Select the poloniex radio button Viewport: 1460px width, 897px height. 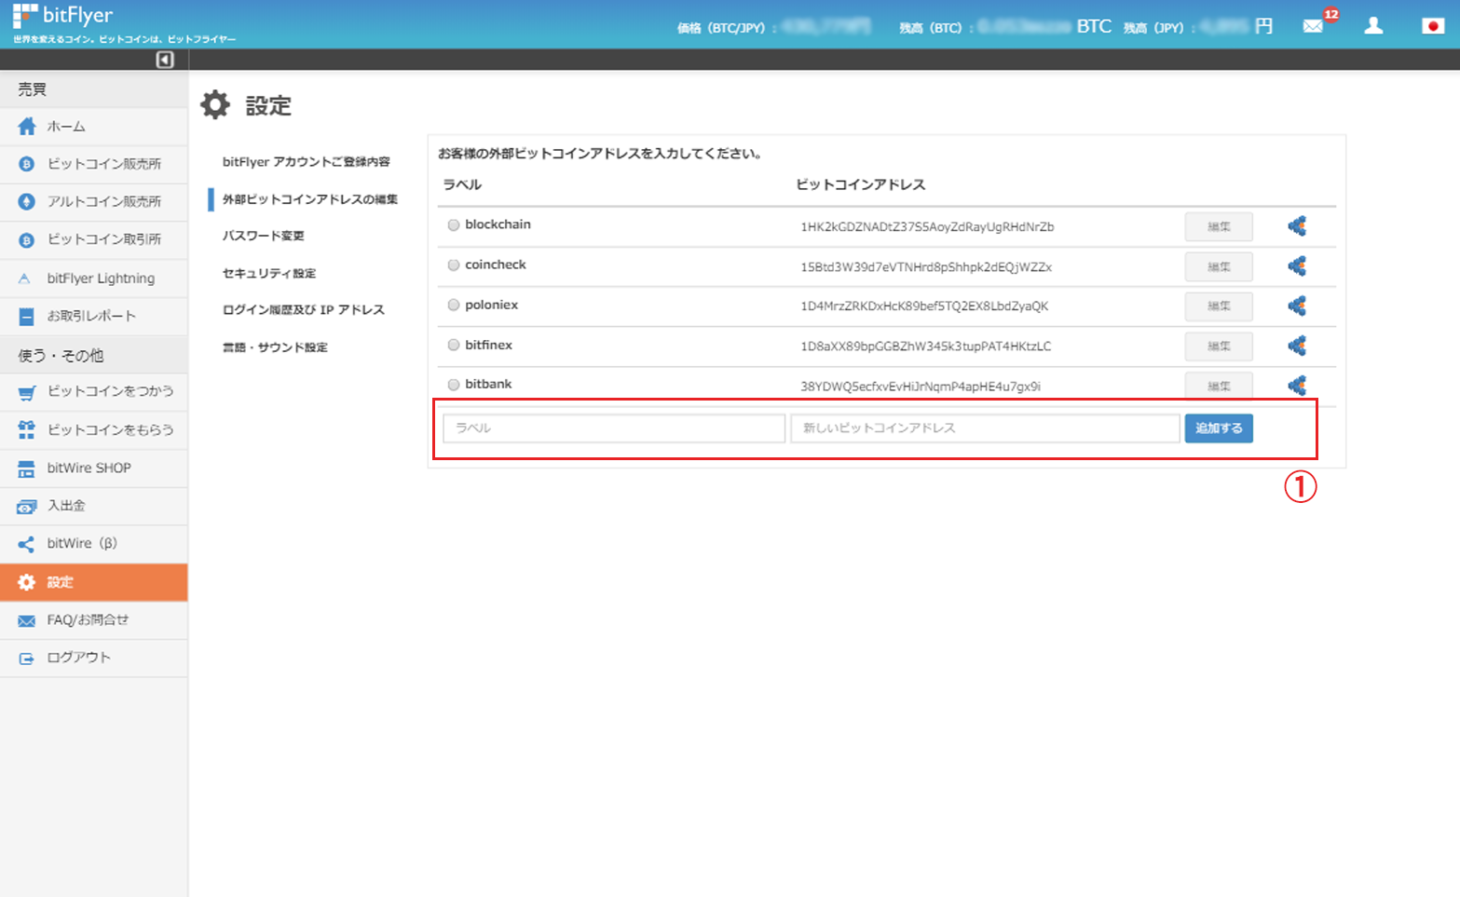454,305
